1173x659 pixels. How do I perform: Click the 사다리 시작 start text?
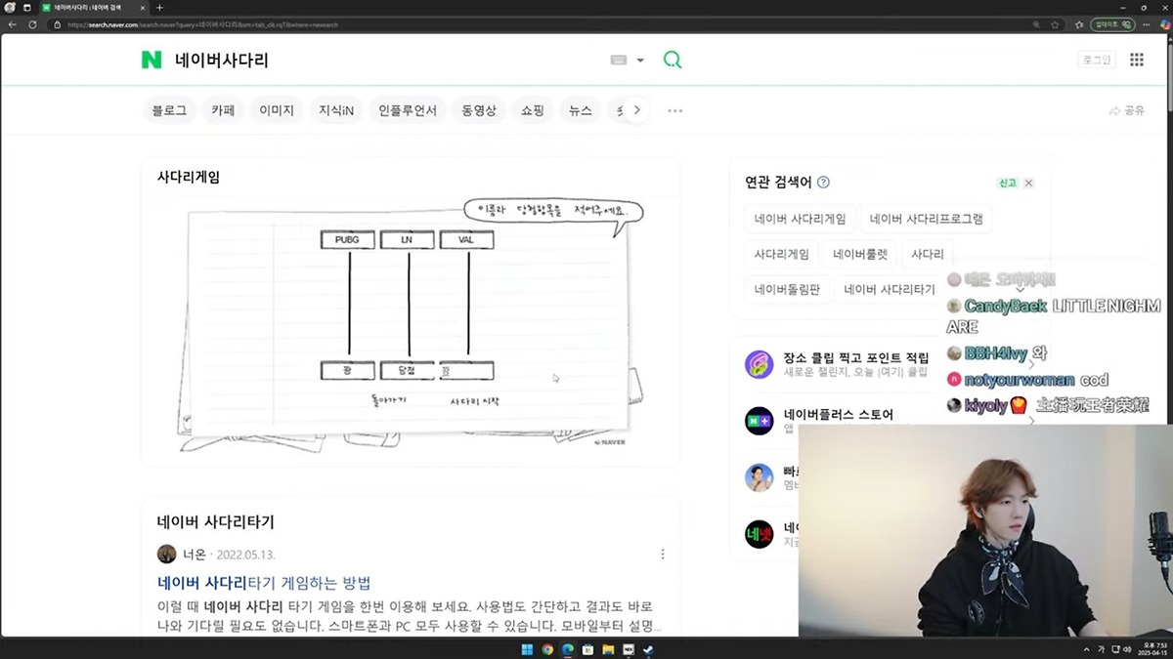point(474,401)
